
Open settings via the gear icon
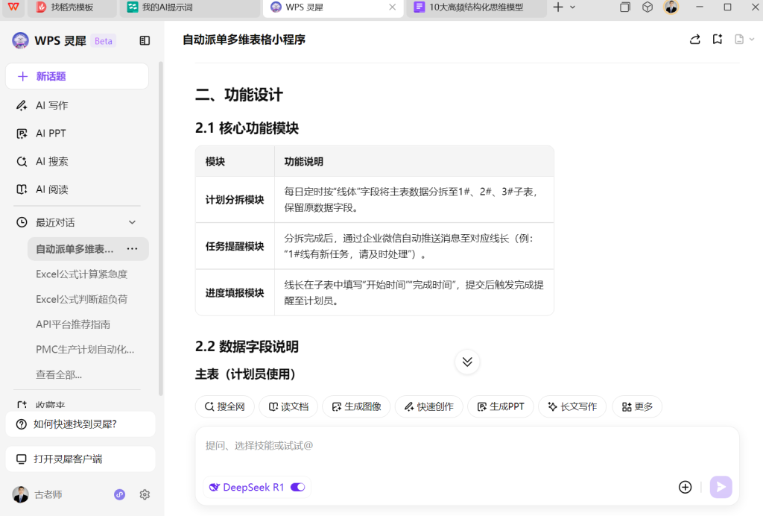pyautogui.click(x=145, y=494)
